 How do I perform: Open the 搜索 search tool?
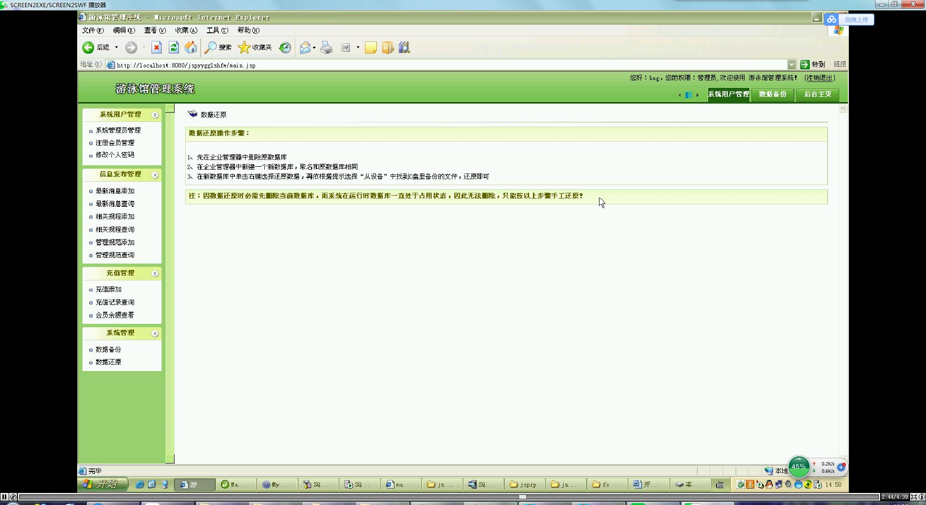pyautogui.click(x=218, y=47)
